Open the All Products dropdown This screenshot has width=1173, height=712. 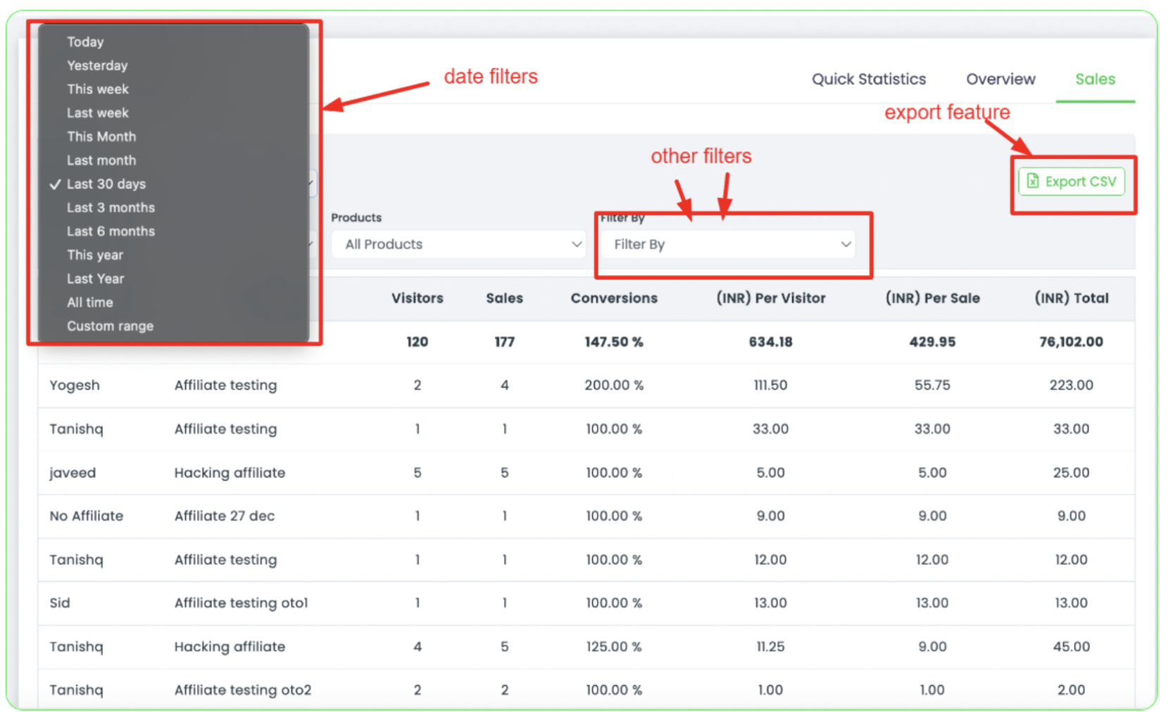pos(458,244)
